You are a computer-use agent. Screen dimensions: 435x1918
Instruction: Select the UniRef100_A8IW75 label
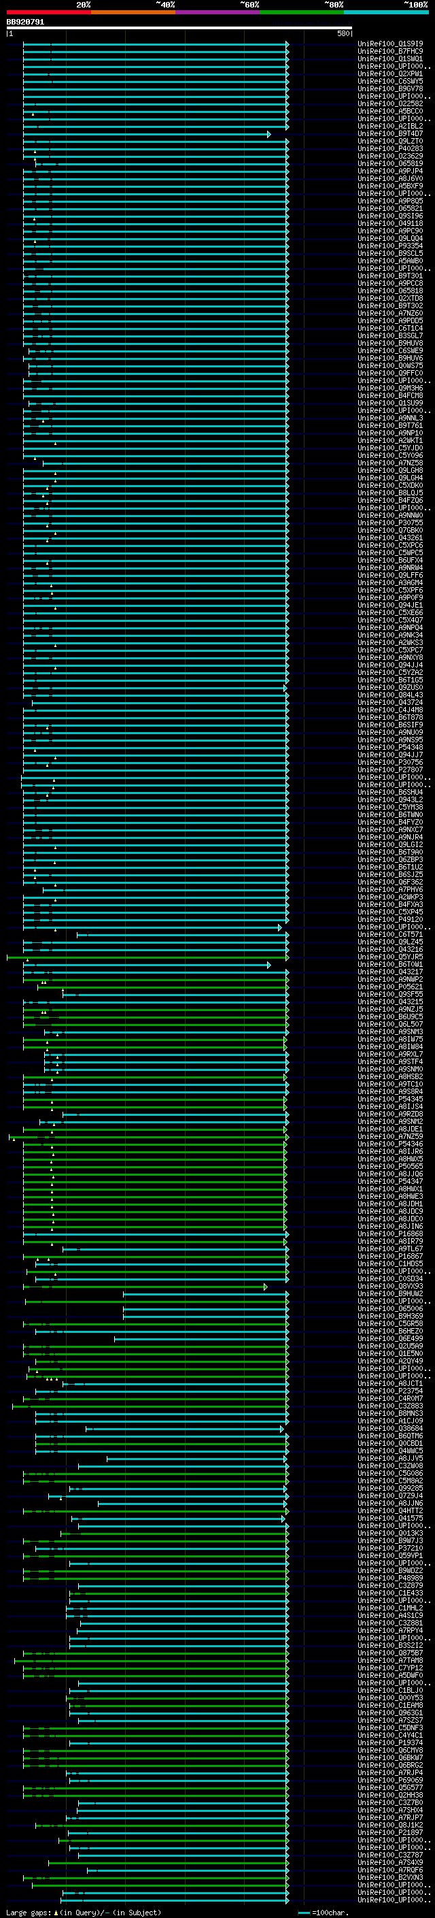[390, 1040]
